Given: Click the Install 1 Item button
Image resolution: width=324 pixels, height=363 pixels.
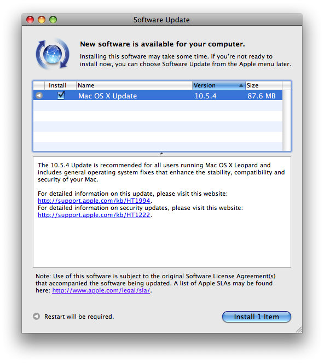Looking at the screenshot, I should 256,317.
